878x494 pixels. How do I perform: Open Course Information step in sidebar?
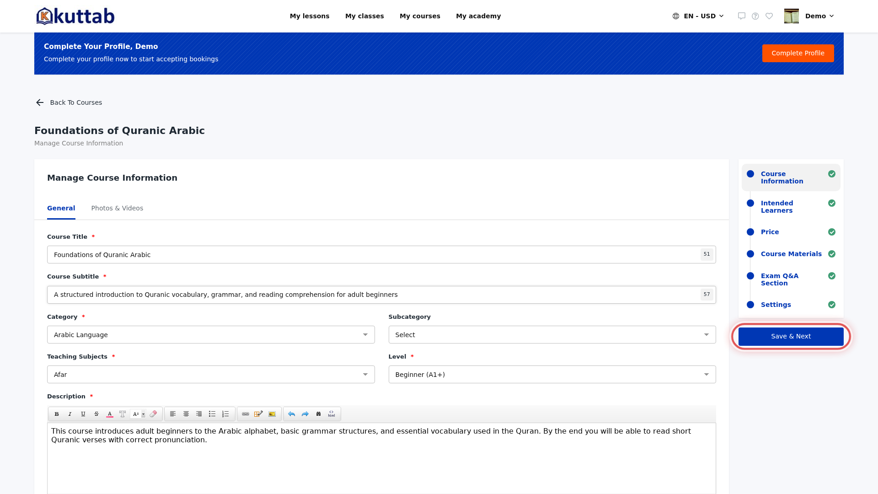(x=791, y=177)
